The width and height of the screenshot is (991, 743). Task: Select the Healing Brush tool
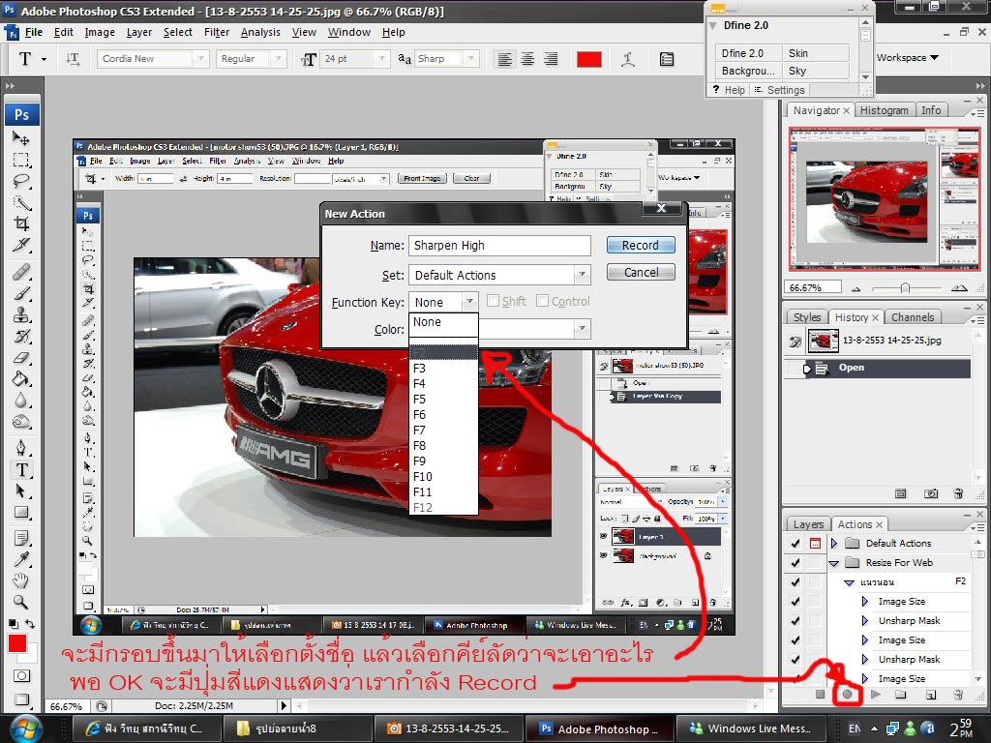click(21, 272)
